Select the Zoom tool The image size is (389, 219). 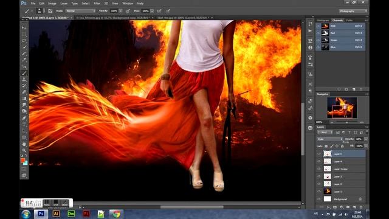coord(24,150)
